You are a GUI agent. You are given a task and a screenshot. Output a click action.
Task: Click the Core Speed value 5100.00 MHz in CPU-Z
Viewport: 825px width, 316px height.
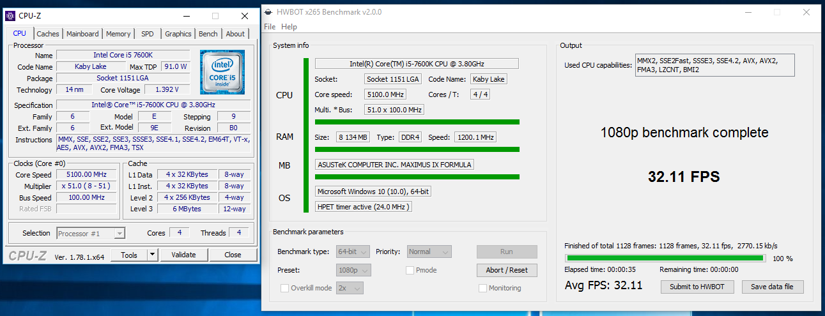coord(87,174)
